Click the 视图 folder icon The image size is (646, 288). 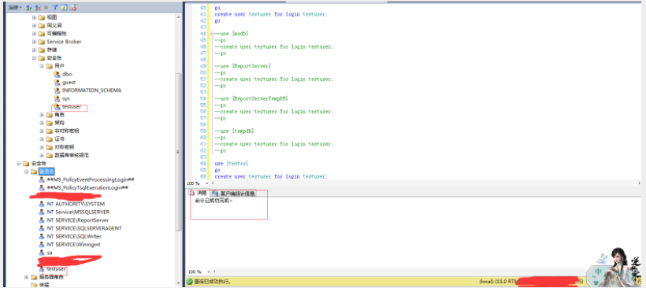(x=41, y=17)
